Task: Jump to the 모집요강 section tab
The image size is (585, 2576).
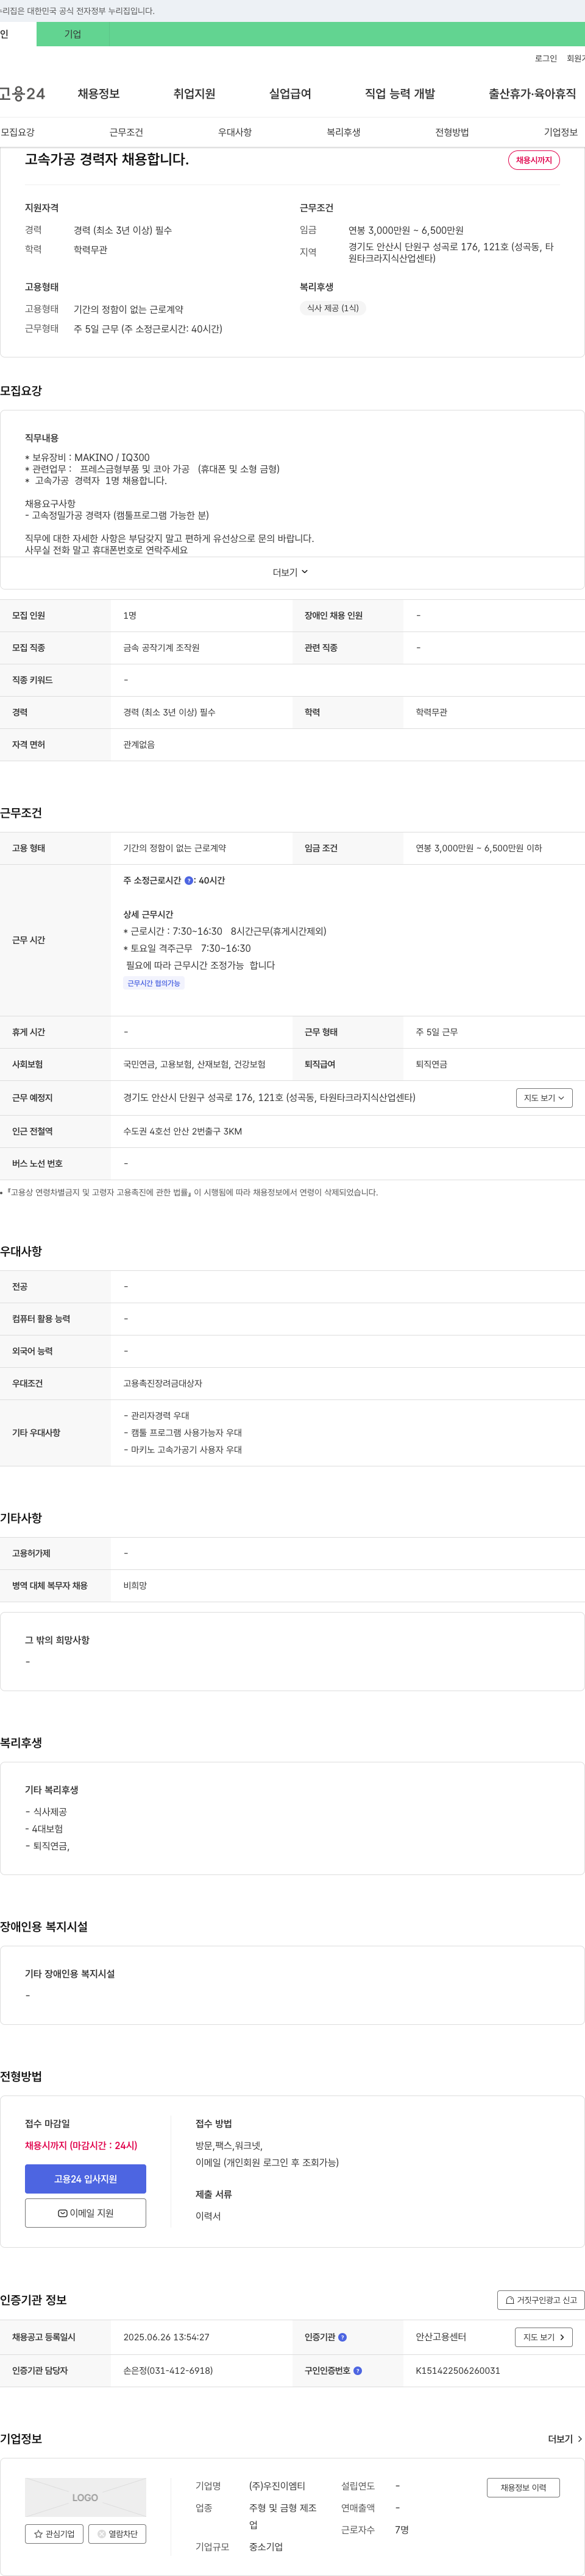Action: coord(18,132)
